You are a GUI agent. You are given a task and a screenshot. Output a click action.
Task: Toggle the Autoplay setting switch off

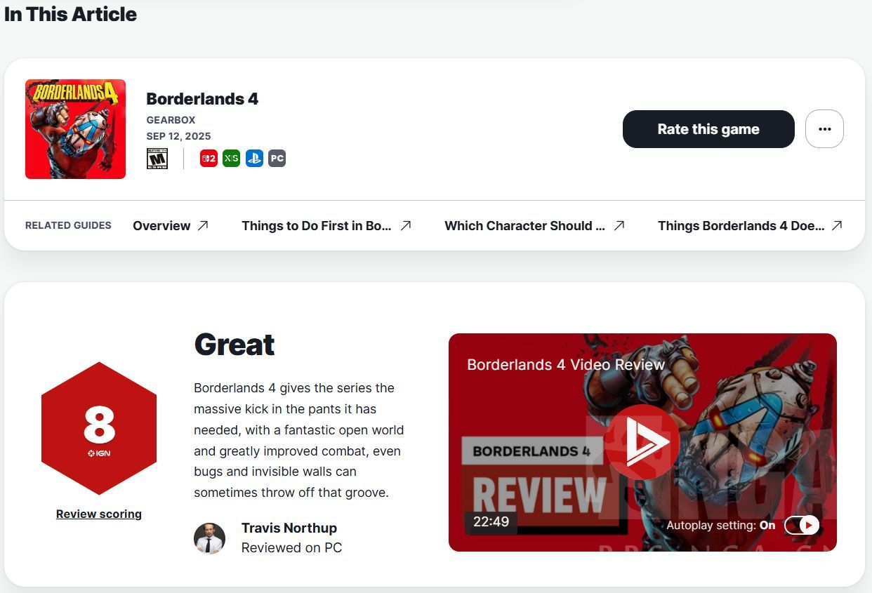point(802,525)
